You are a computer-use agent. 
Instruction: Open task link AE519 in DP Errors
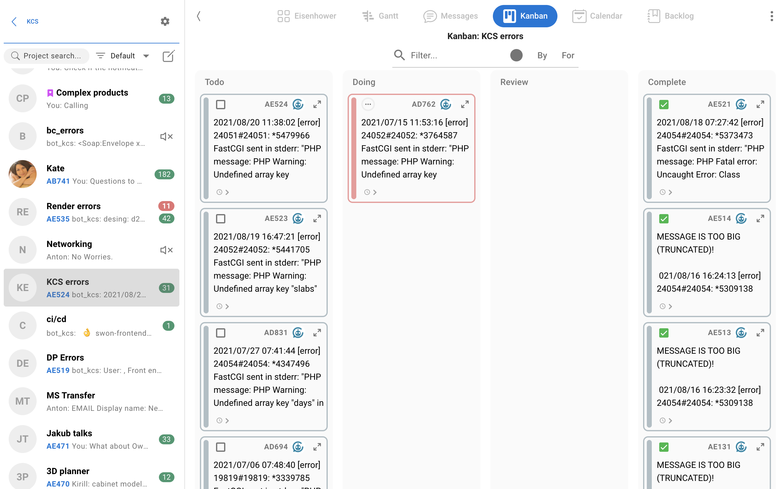pyautogui.click(x=58, y=370)
